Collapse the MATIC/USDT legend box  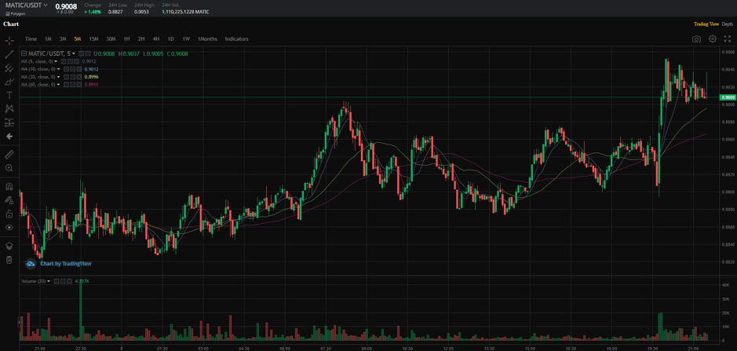(x=24, y=53)
